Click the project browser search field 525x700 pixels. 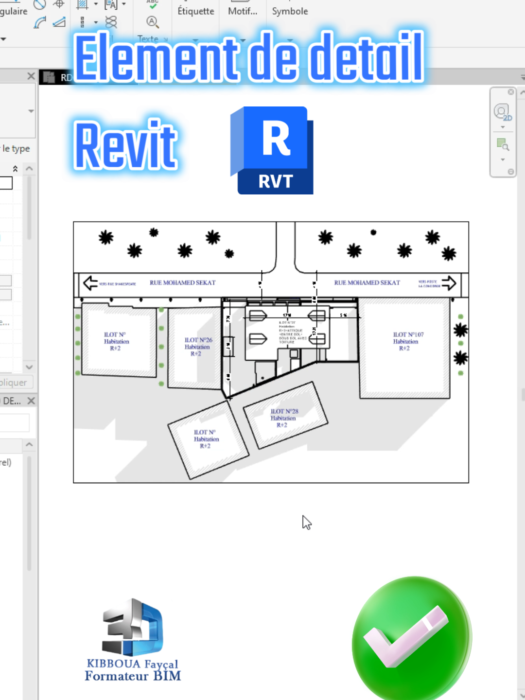(x=15, y=422)
